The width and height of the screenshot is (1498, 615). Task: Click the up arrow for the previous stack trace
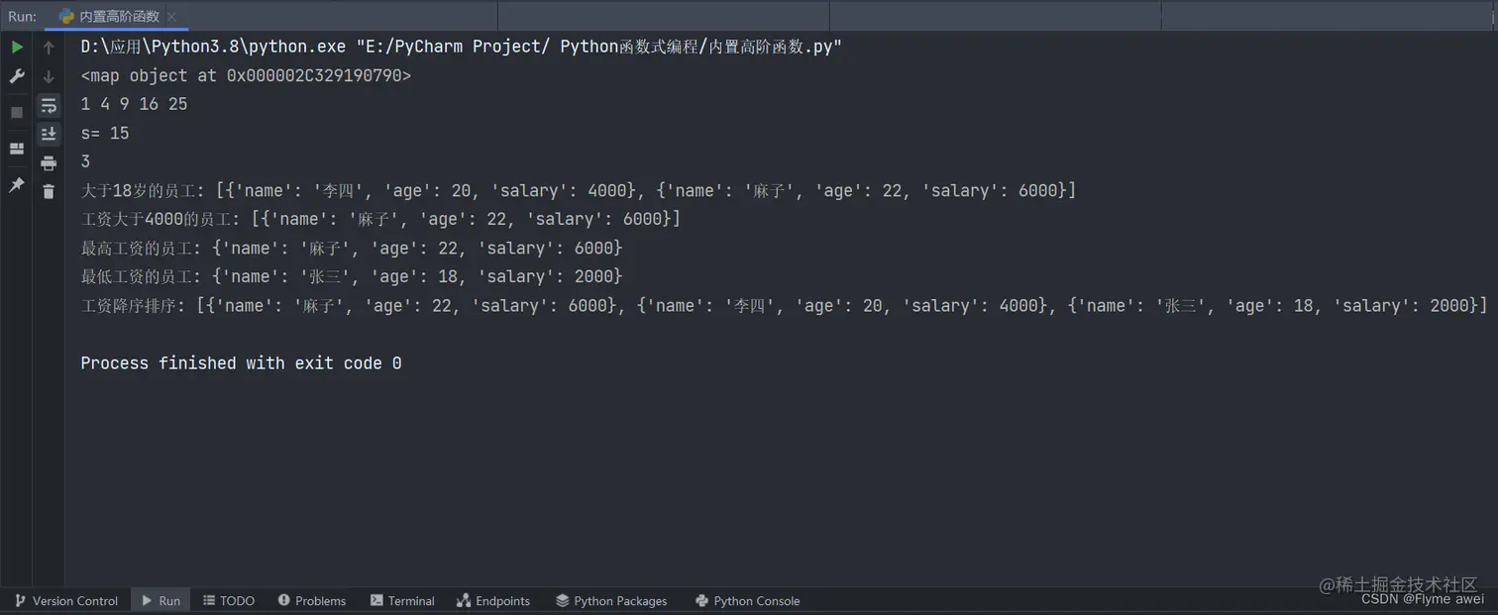point(49,47)
